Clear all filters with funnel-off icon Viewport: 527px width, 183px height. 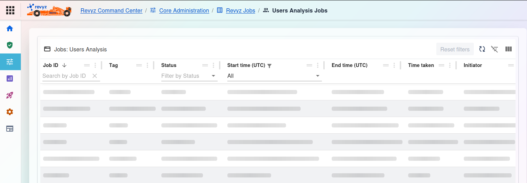[495, 49]
